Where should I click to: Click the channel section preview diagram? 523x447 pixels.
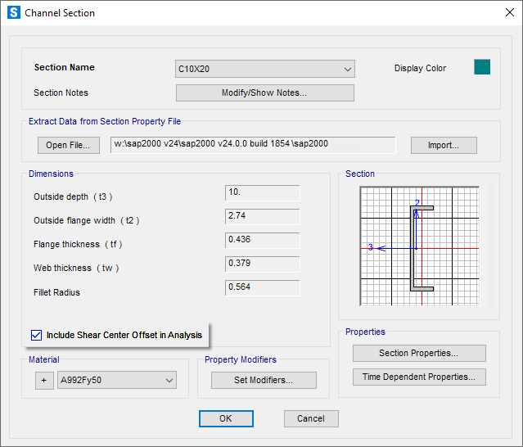[418, 246]
